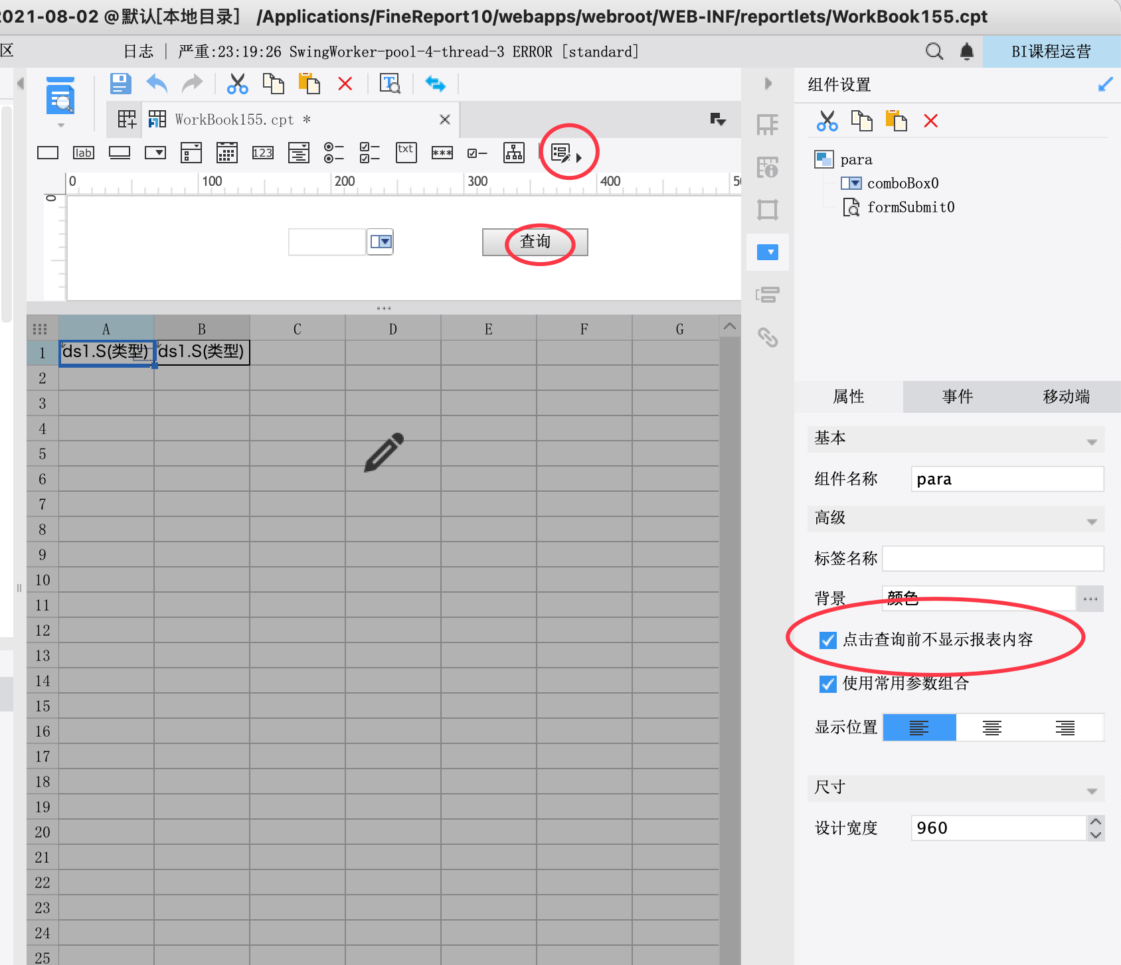Click the red Delete X in top toolbar

(345, 84)
